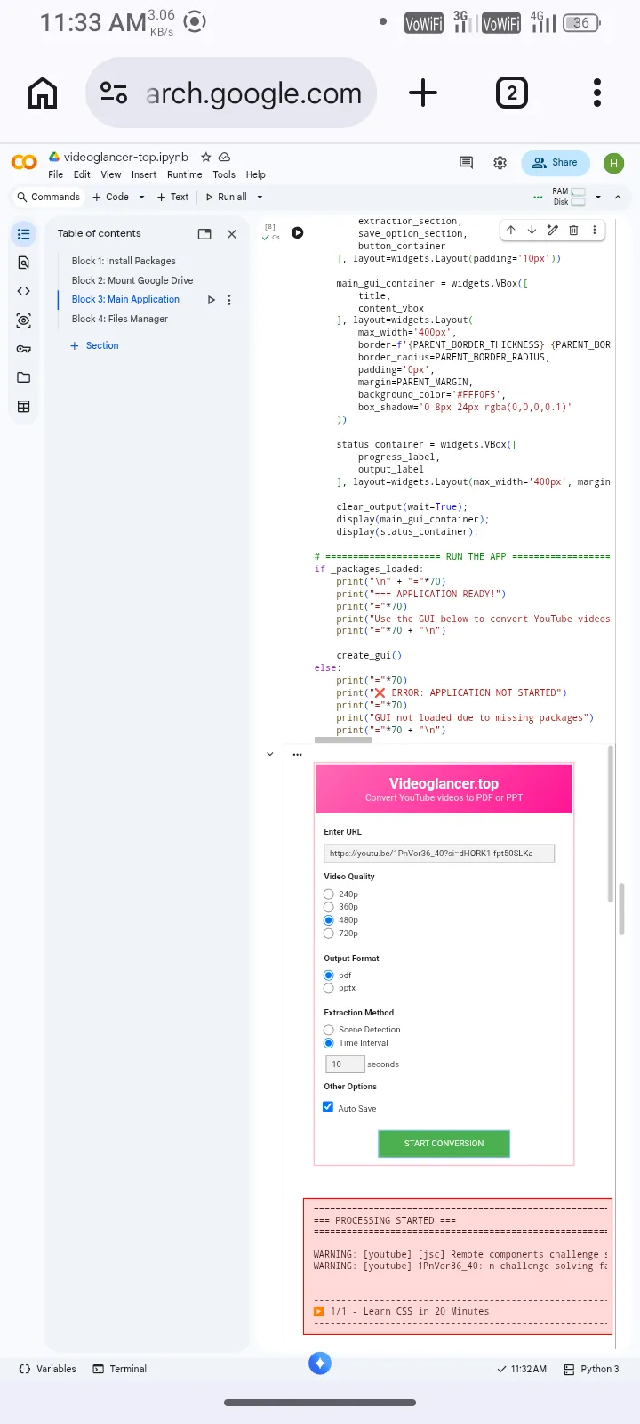The width and height of the screenshot is (640, 1424).
Task: Open the Files folder sidebar icon
Action: point(24,377)
